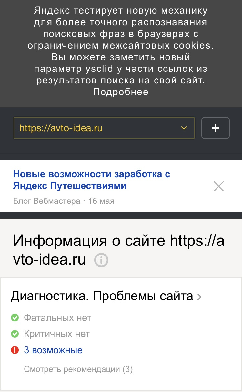Click the Фатальных нет status text

click(57, 318)
